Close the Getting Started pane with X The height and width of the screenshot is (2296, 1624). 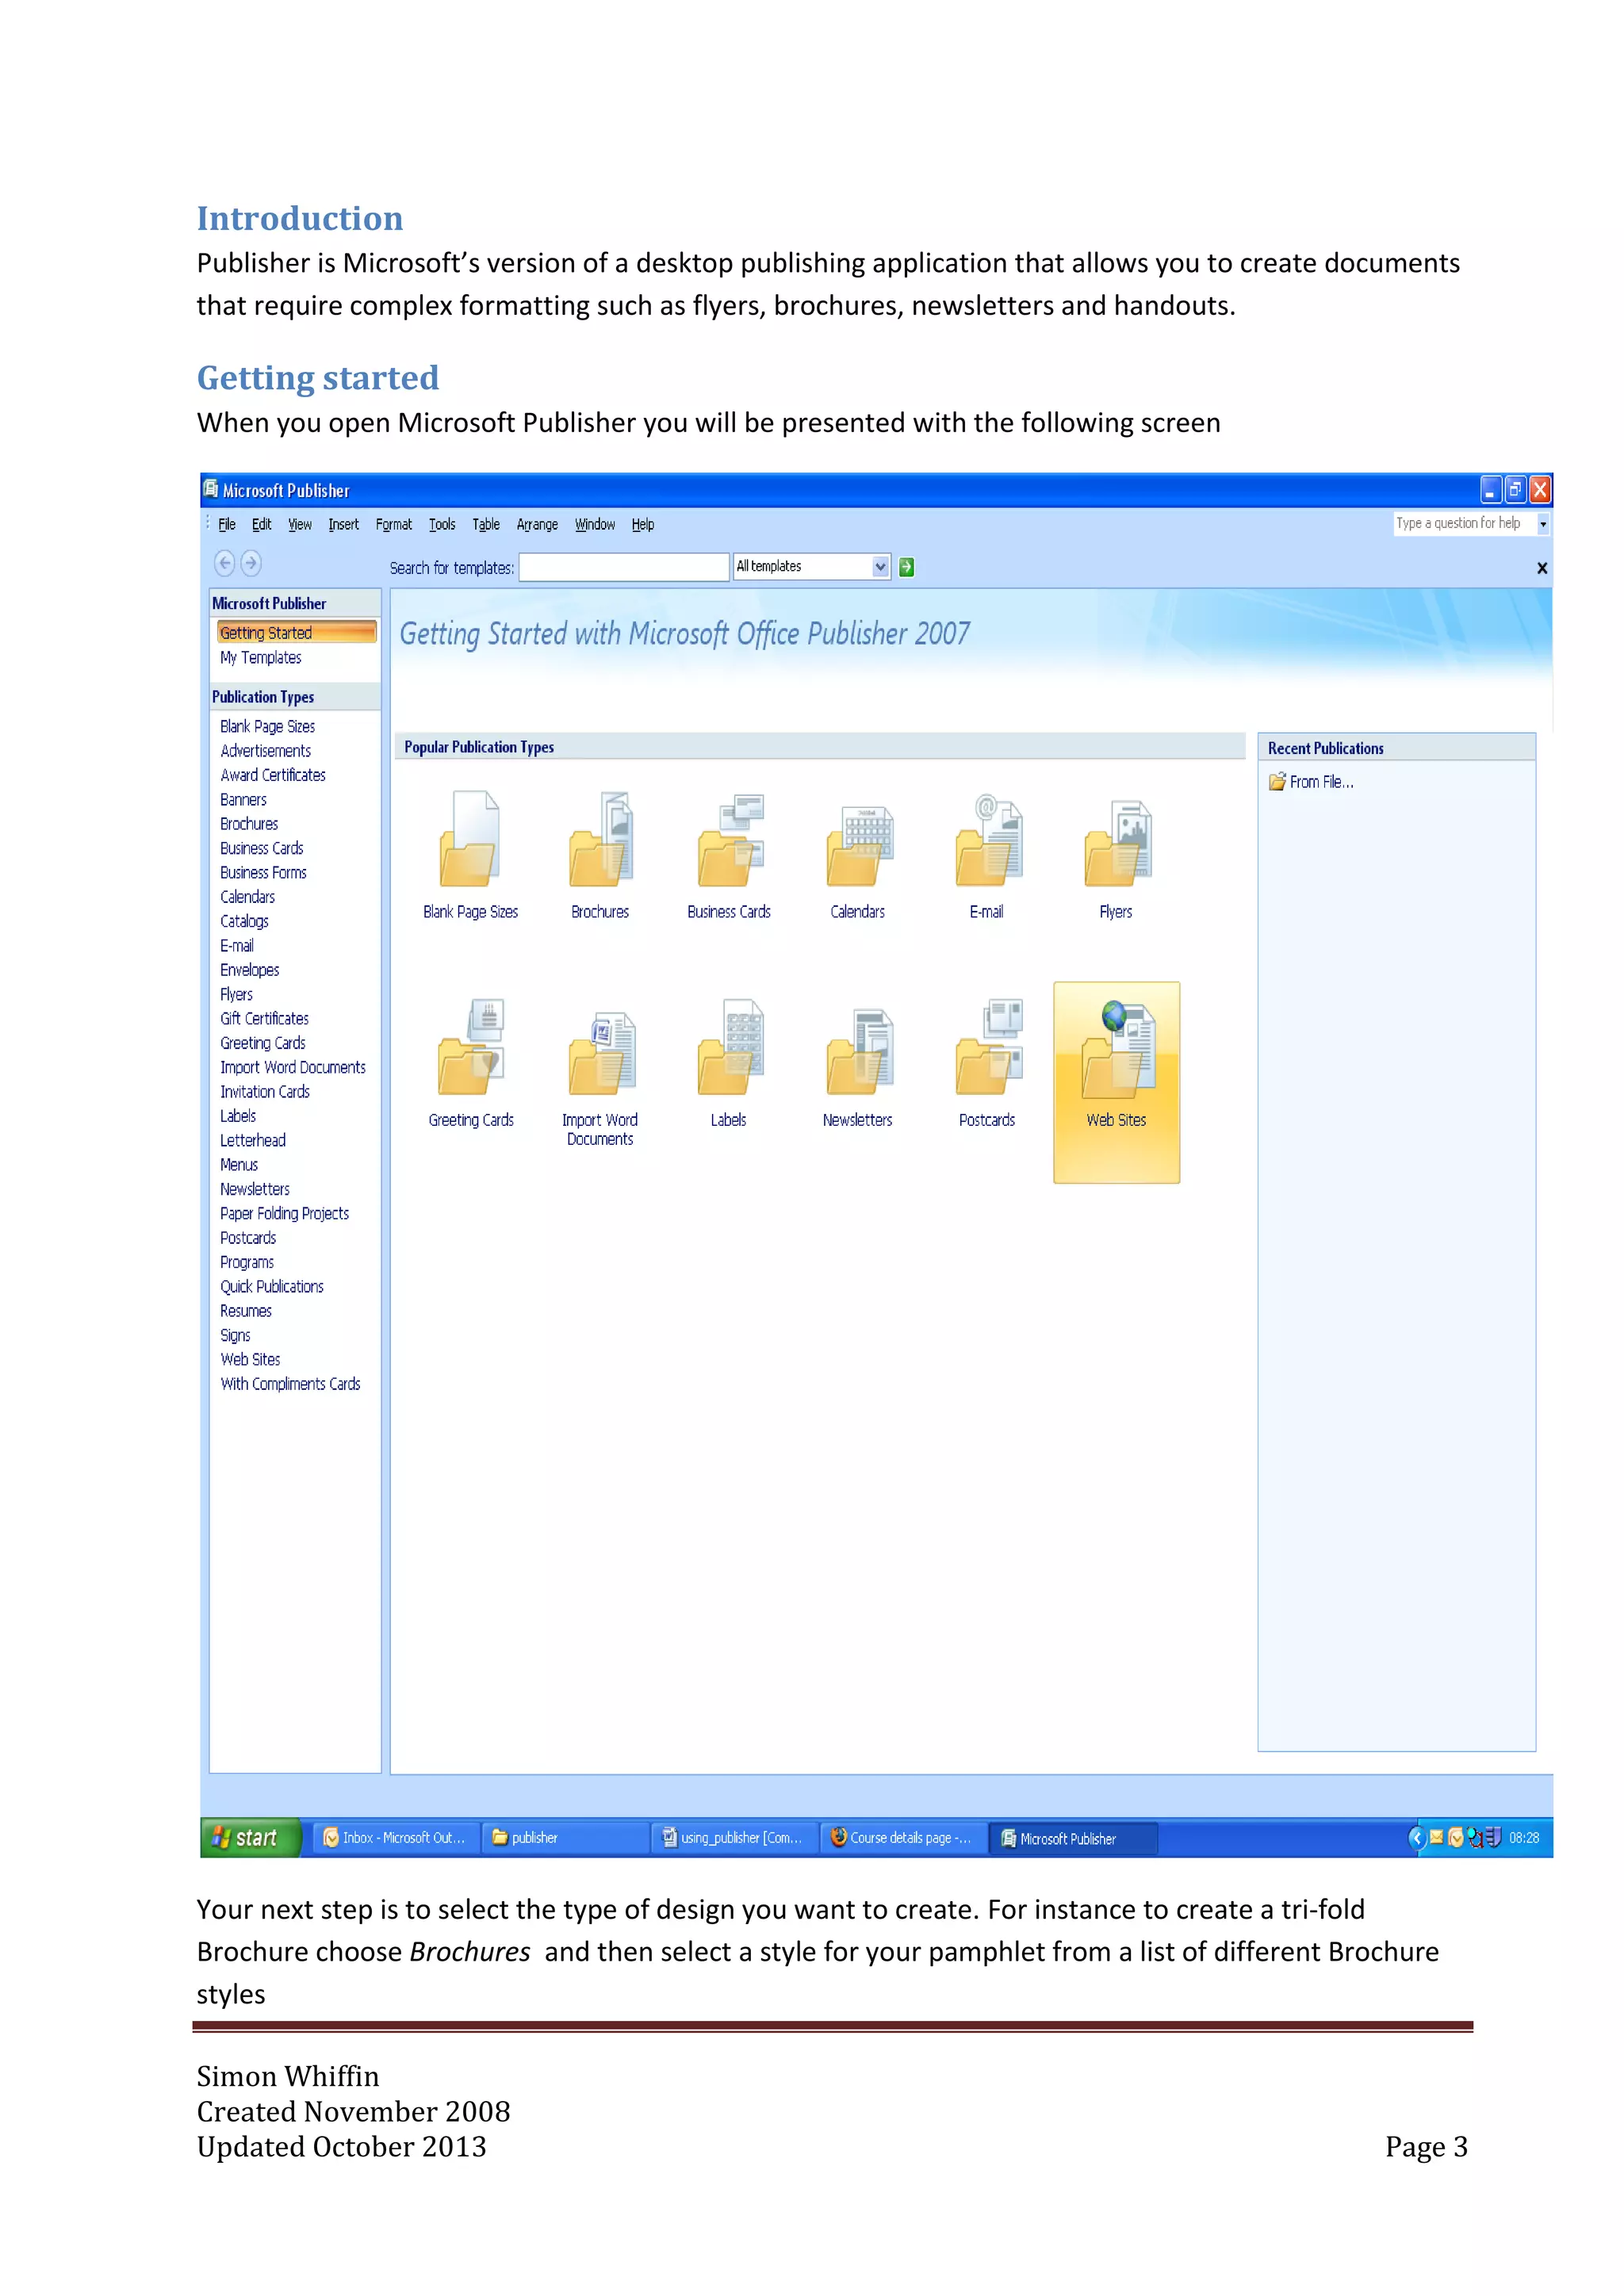click(x=1541, y=568)
